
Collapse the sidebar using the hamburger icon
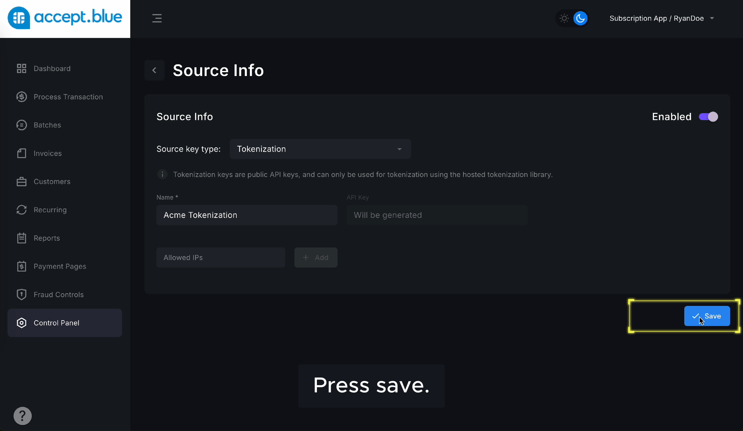pyautogui.click(x=157, y=18)
